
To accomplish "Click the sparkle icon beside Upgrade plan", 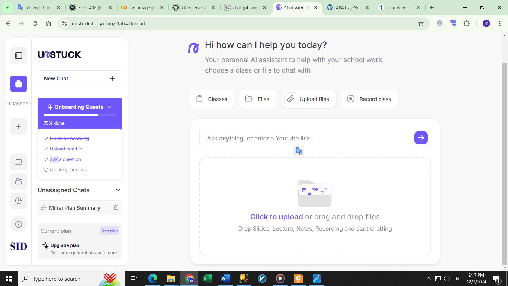I will (46, 246).
